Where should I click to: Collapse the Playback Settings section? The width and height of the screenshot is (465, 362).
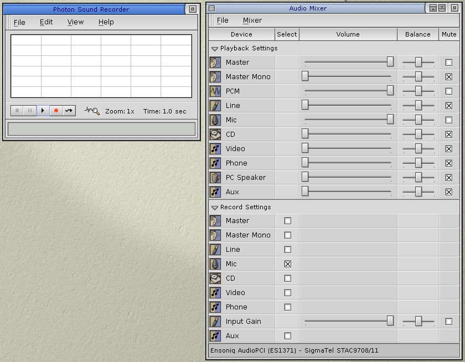(215, 49)
